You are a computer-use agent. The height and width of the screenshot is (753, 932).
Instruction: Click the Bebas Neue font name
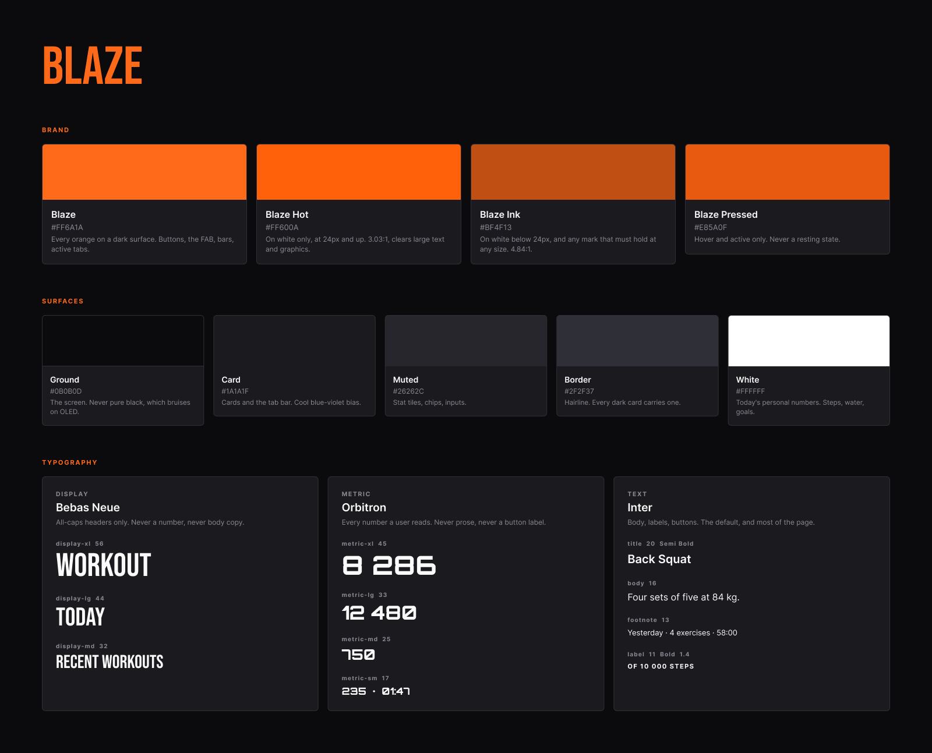tap(88, 508)
